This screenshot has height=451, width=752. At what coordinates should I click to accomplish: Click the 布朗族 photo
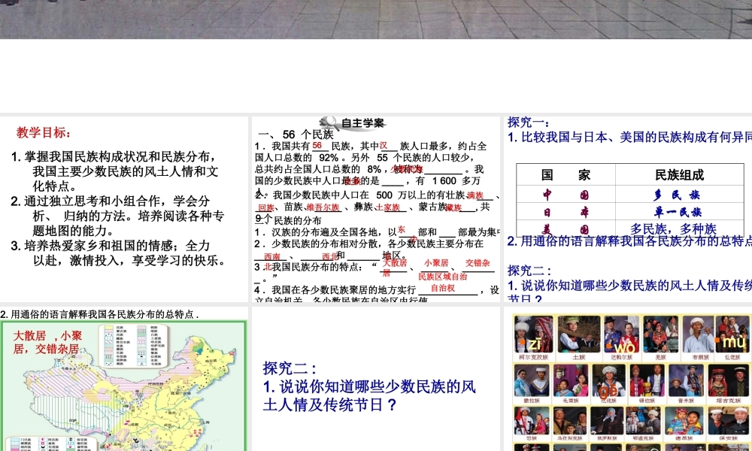point(698,334)
